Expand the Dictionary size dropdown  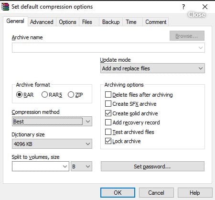pos(52,144)
